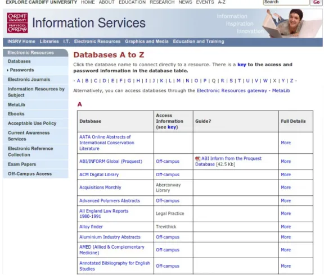Open Electronic Resources in blue navigation bar
This screenshot has width=324, height=275.
[97, 42]
